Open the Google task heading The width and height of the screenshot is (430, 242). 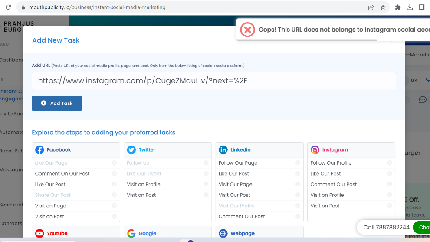147,233
